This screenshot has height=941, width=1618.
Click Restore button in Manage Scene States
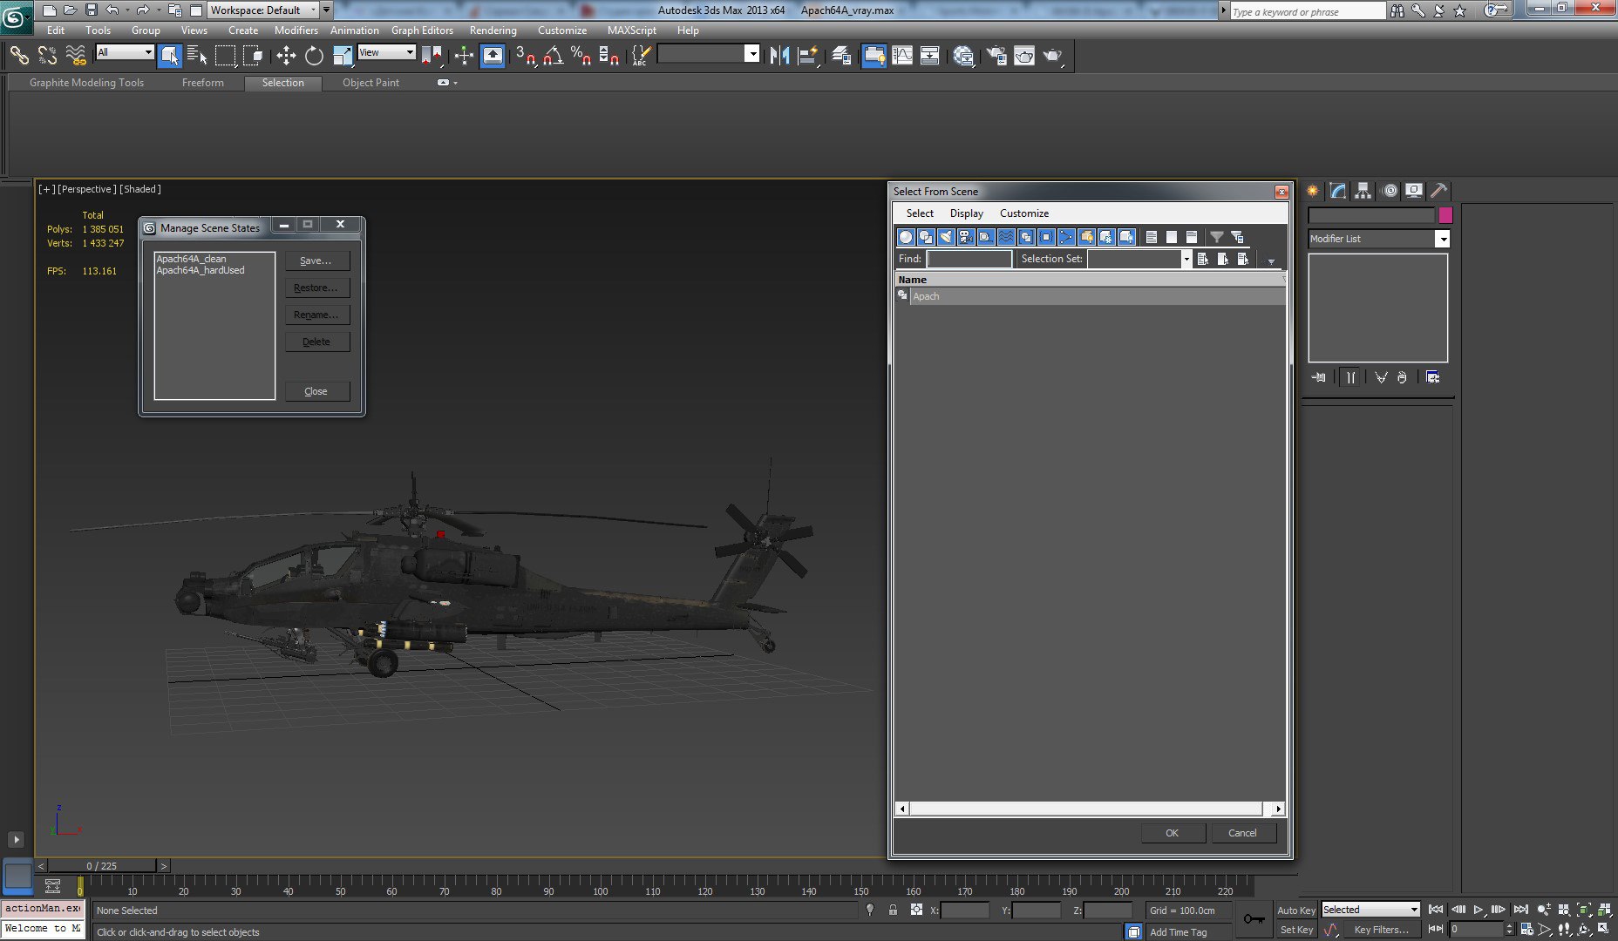[317, 288]
